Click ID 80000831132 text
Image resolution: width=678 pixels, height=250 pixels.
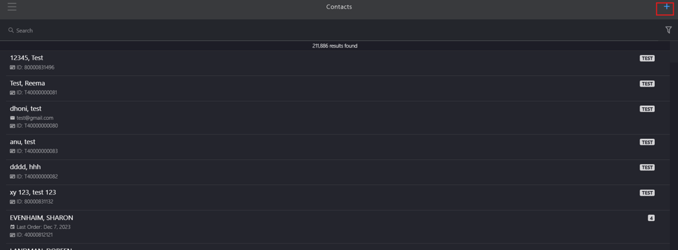point(35,202)
